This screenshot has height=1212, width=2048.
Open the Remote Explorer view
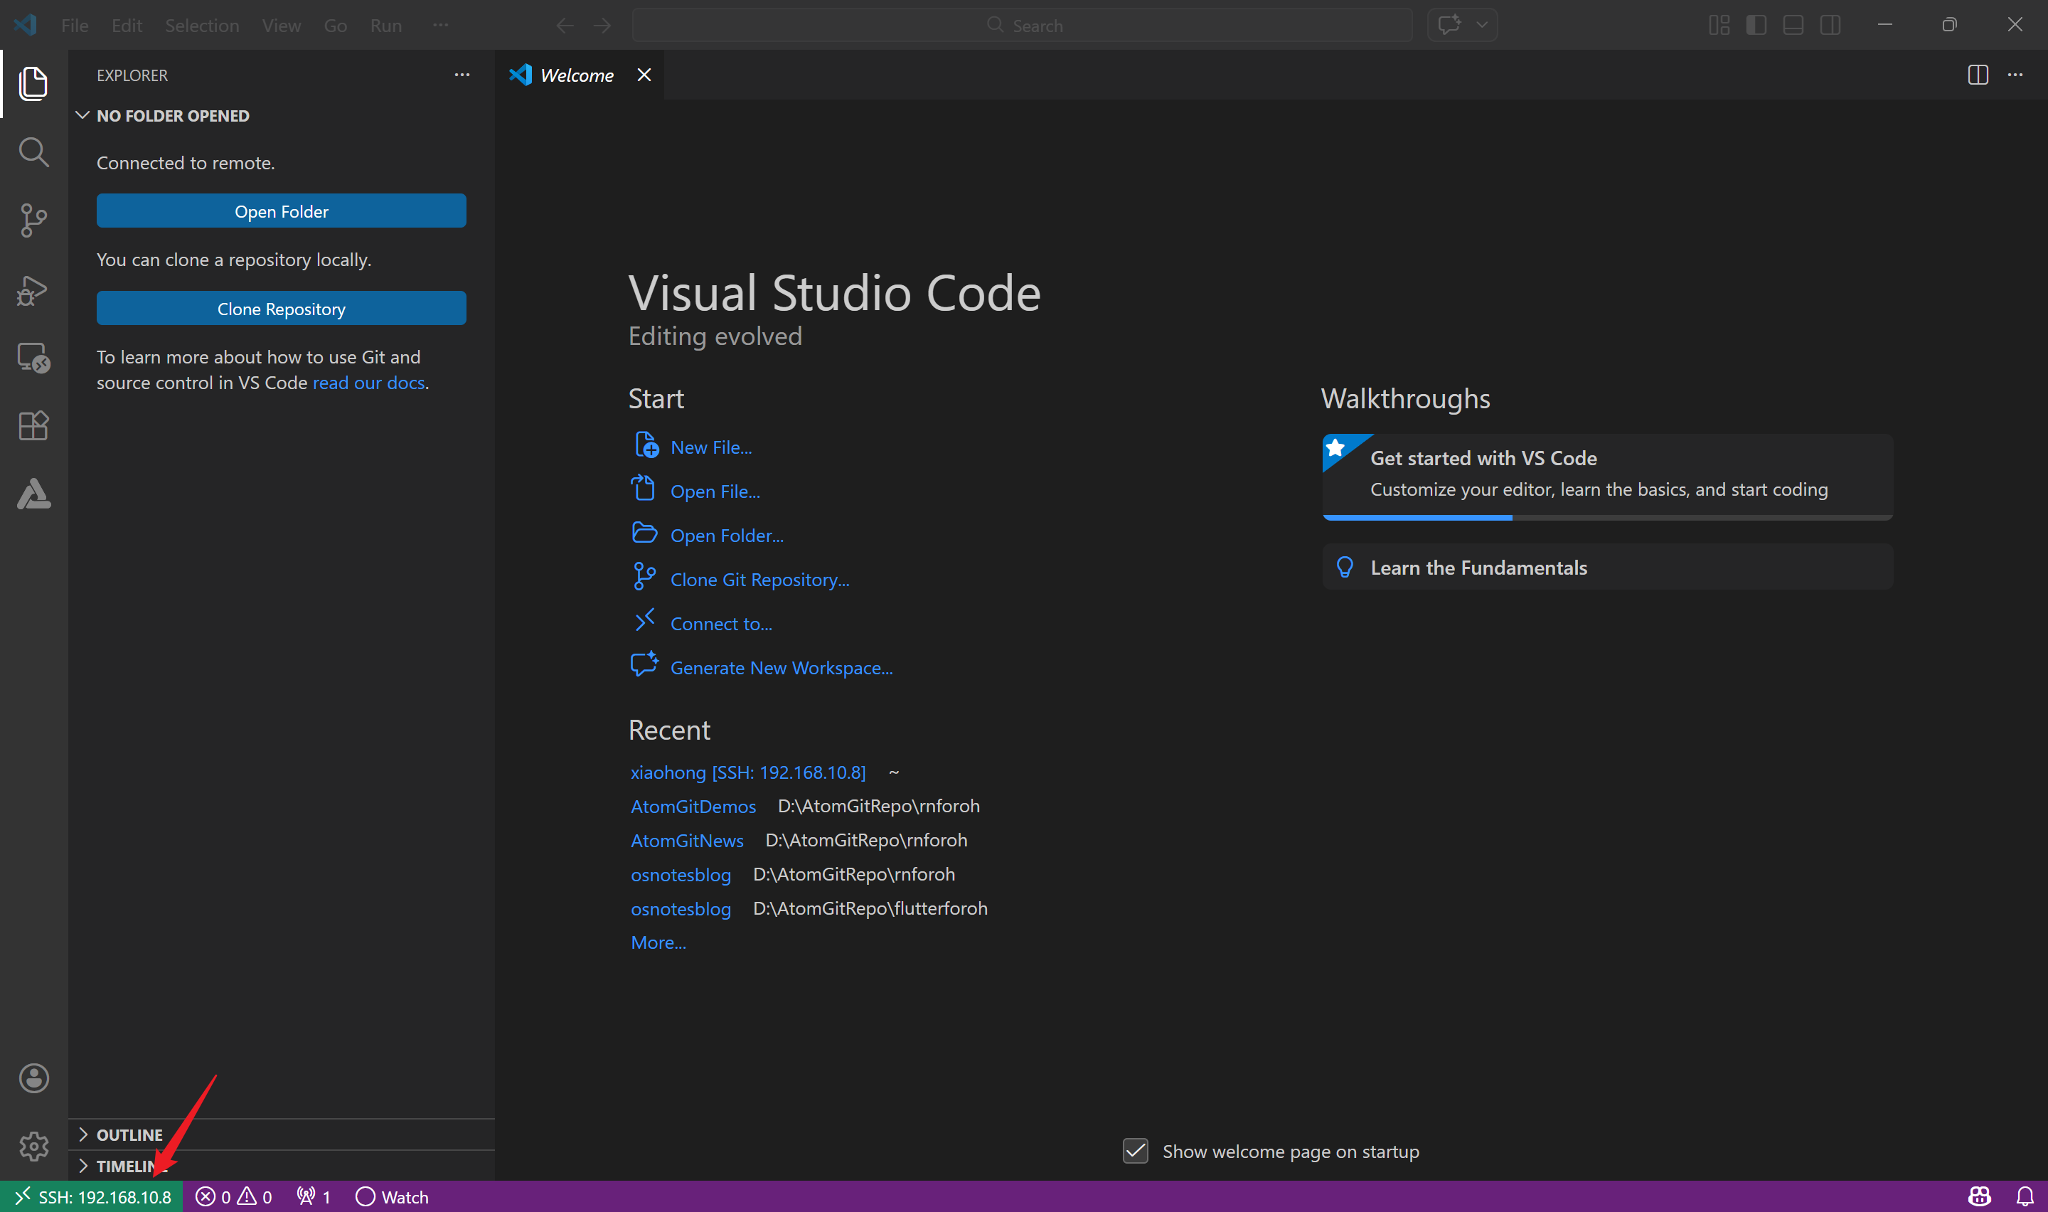(33, 358)
